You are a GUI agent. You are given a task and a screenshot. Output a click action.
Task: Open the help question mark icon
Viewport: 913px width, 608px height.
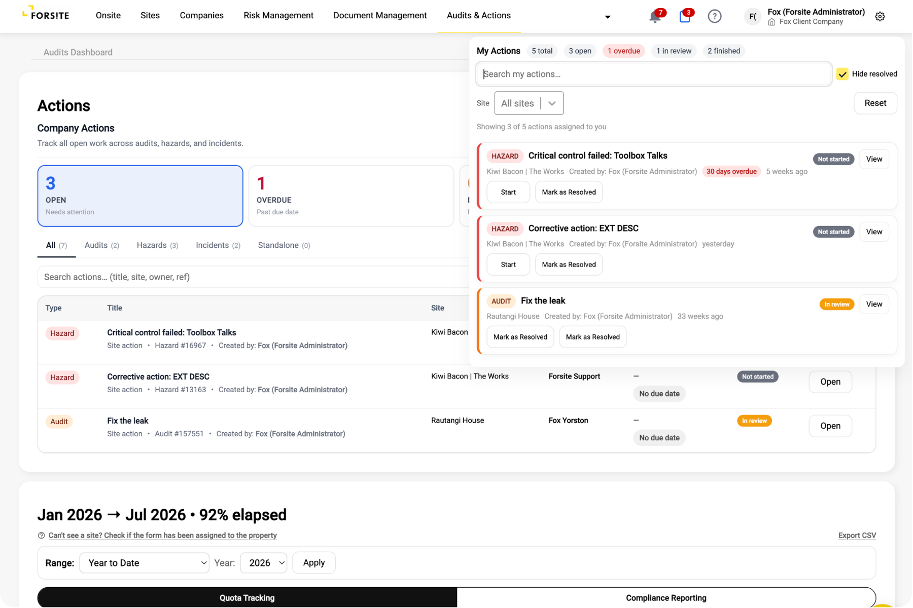tap(714, 16)
